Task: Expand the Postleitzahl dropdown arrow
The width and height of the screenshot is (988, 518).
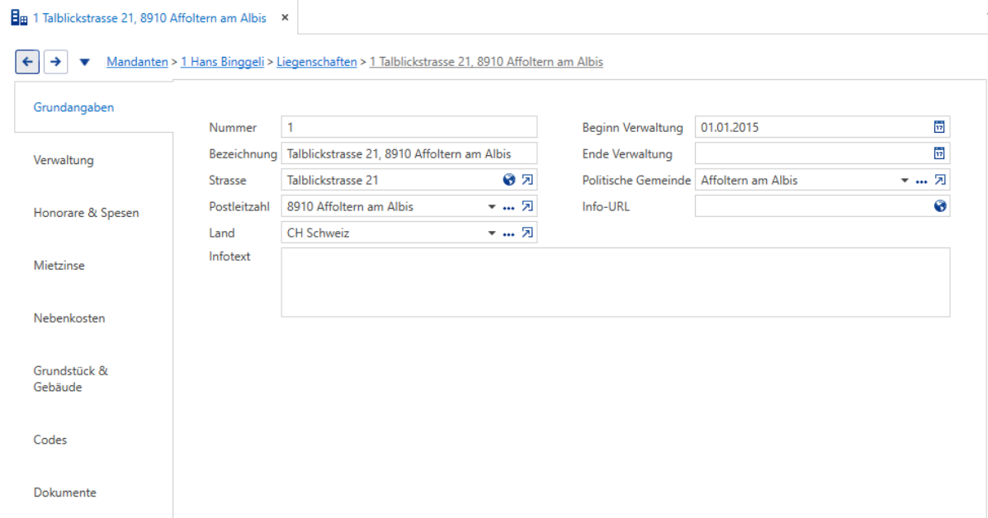Action: point(491,206)
